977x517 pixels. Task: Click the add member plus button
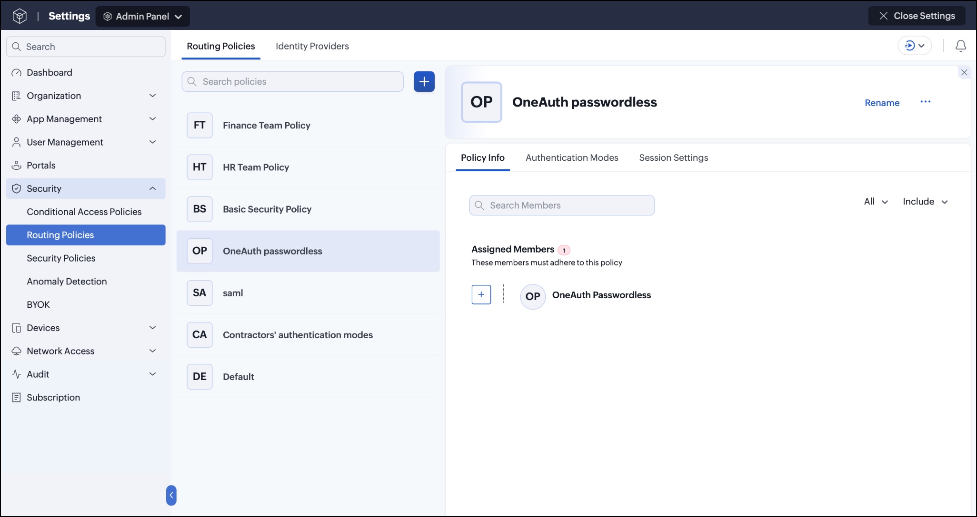pyautogui.click(x=481, y=295)
